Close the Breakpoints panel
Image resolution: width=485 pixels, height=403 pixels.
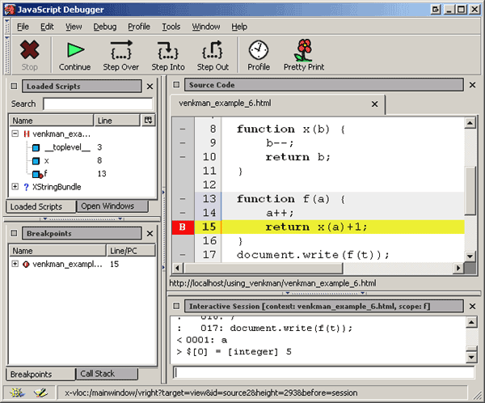click(x=150, y=233)
